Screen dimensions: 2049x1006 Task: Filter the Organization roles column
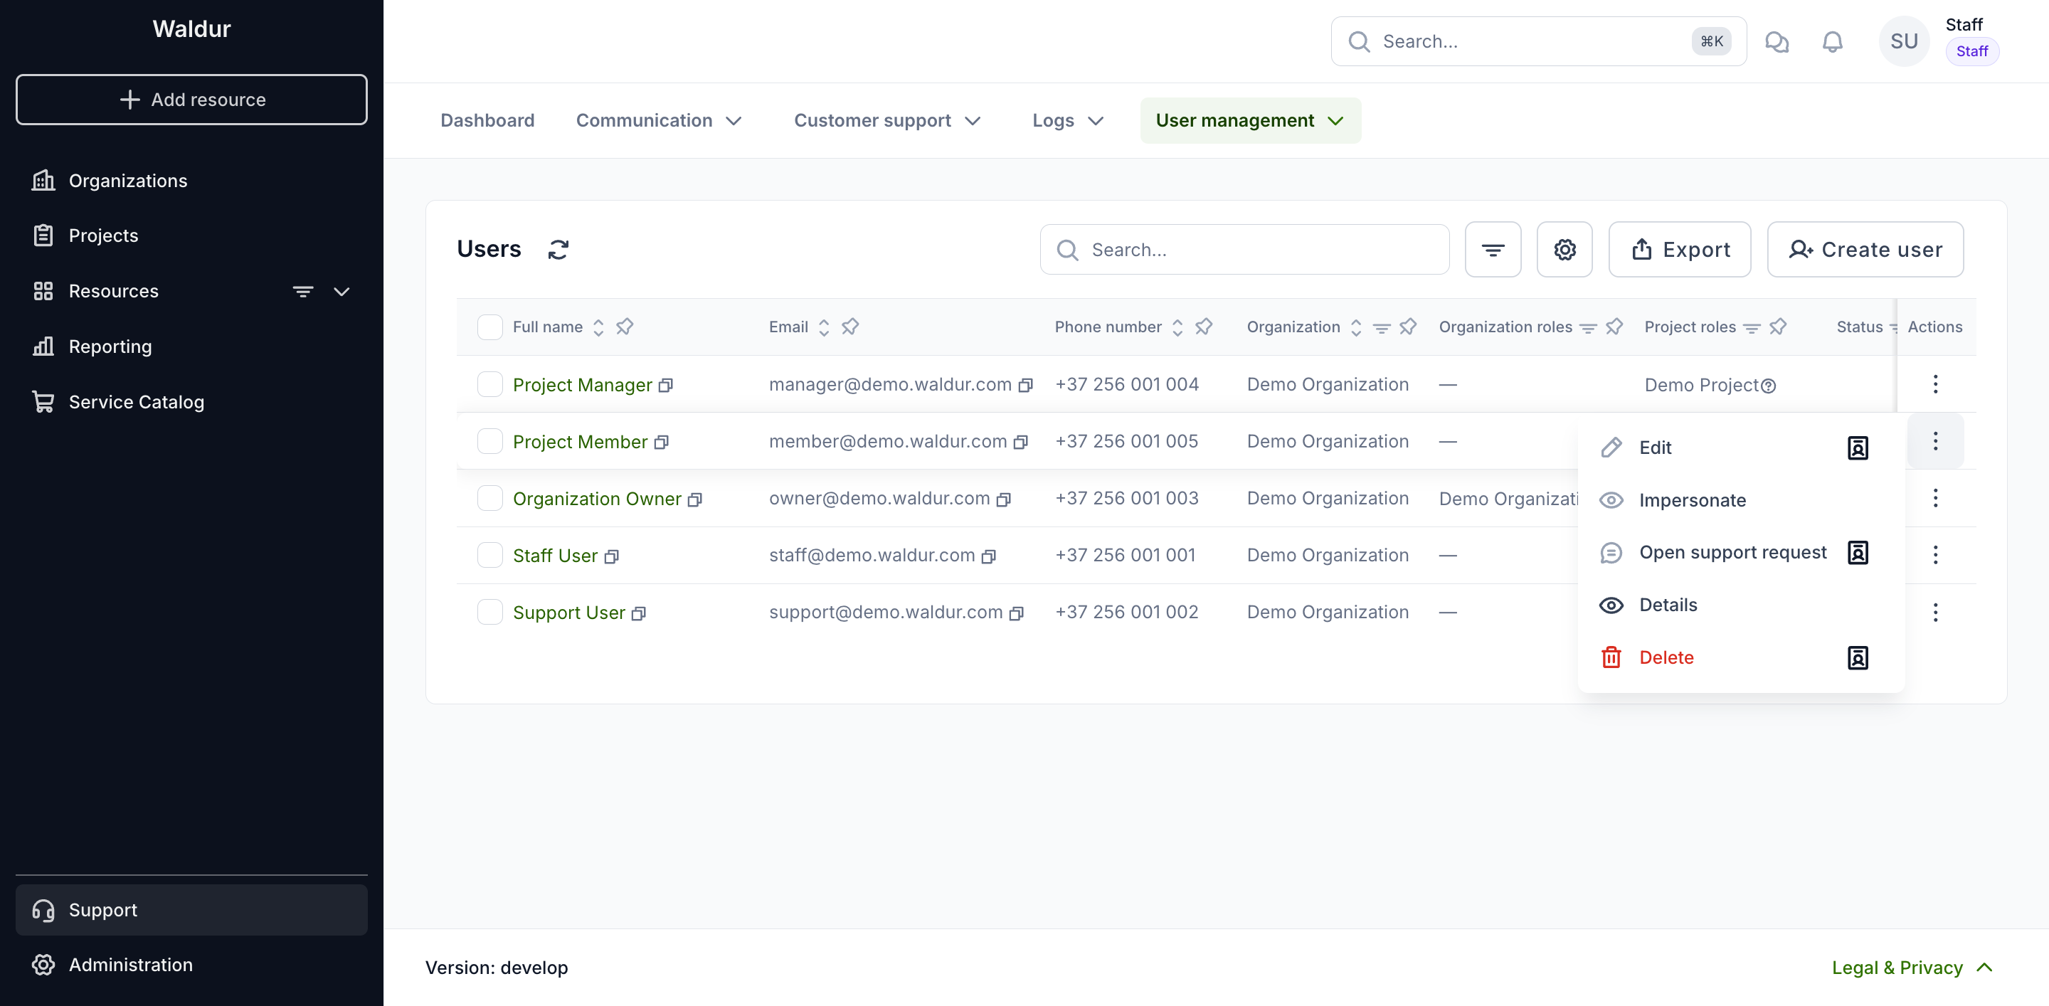coord(1588,328)
